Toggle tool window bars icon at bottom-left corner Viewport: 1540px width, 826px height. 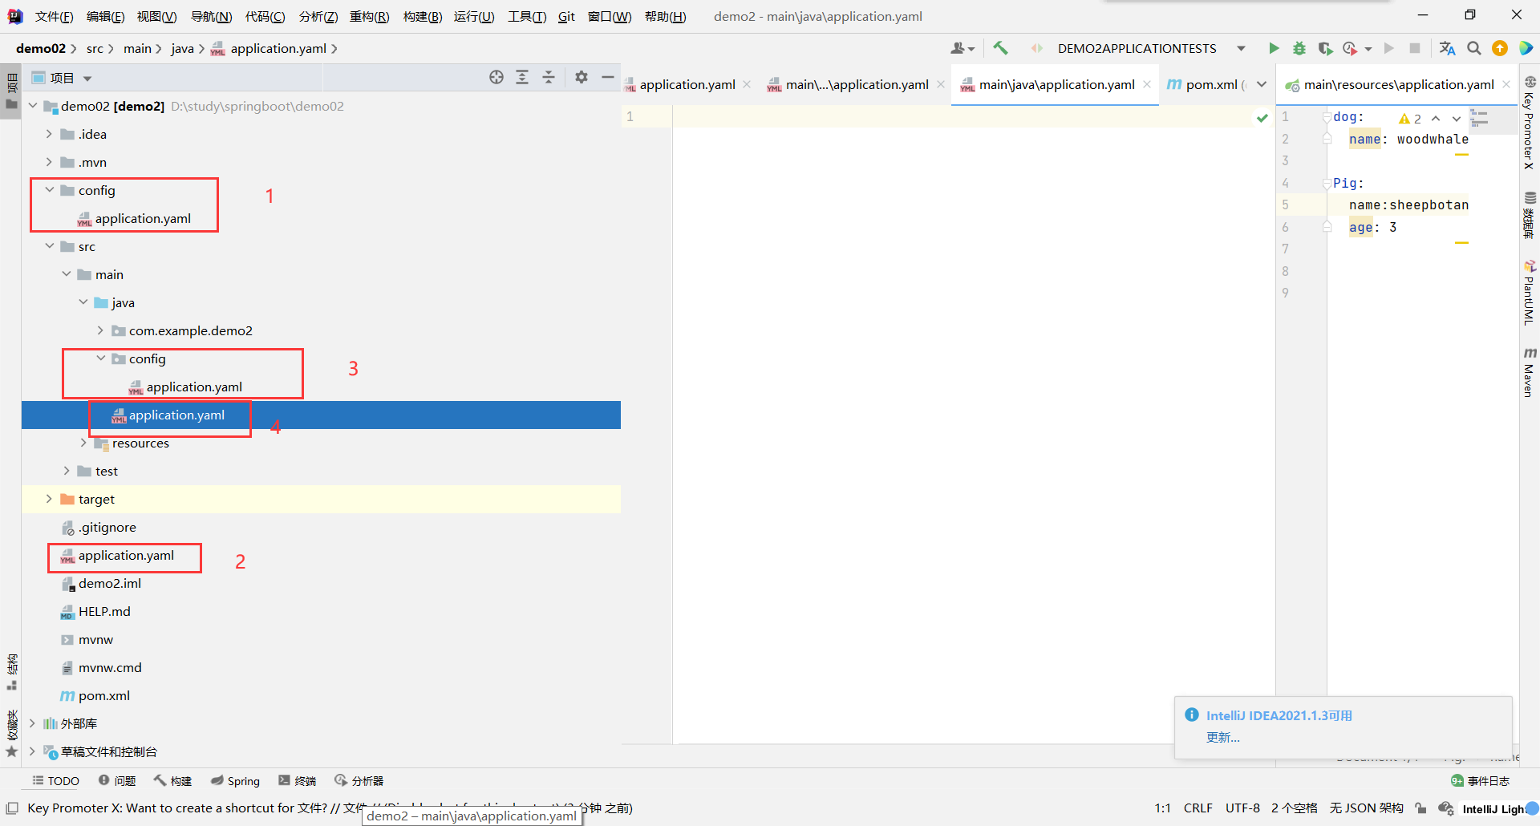click(12, 808)
